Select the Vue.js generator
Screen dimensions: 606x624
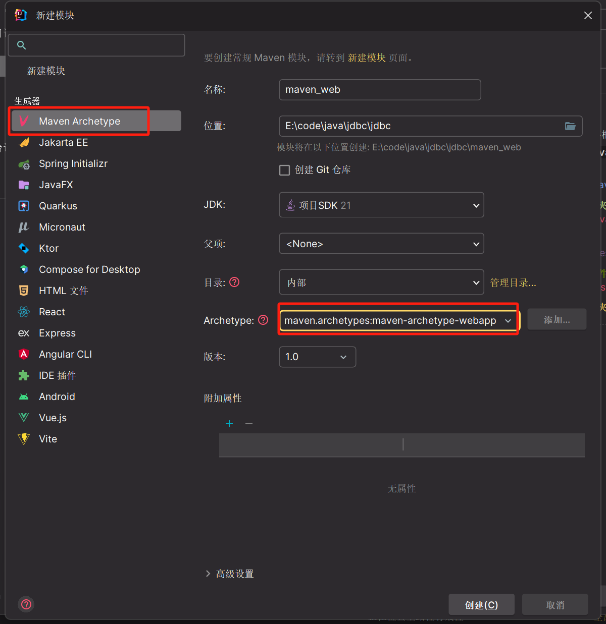click(x=53, y=418)
